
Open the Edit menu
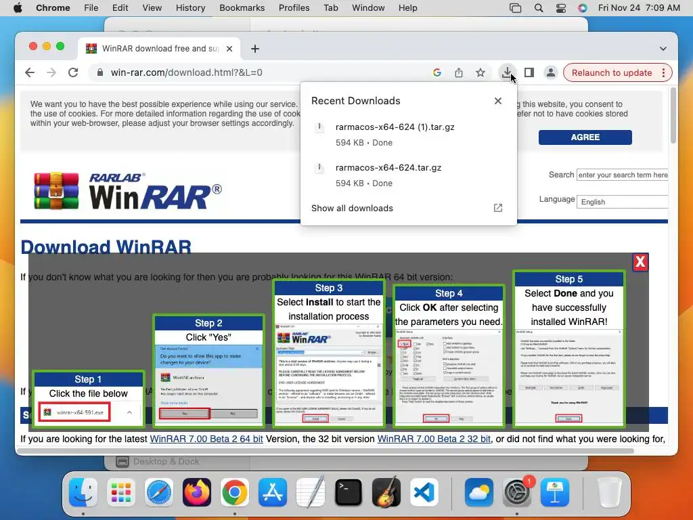tap(120, 8)
